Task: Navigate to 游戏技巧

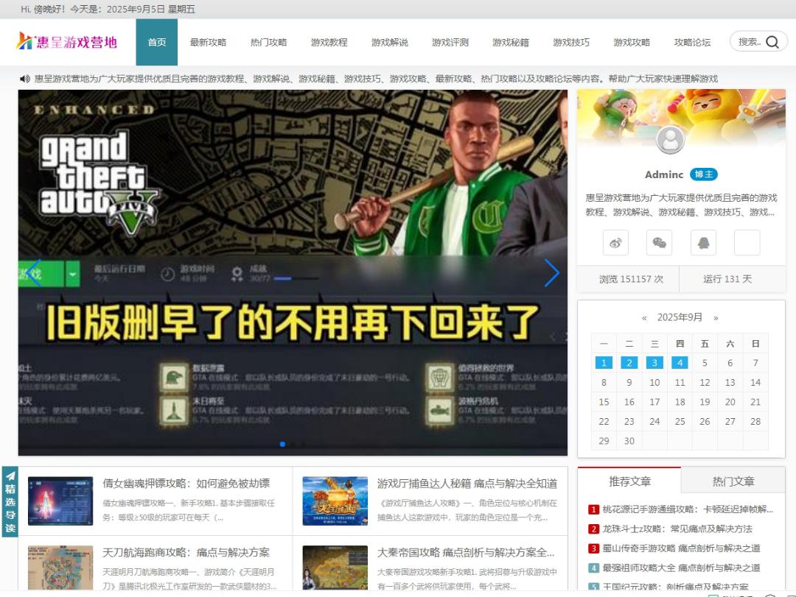Action: pyautogui.click(x=571, y=42)
